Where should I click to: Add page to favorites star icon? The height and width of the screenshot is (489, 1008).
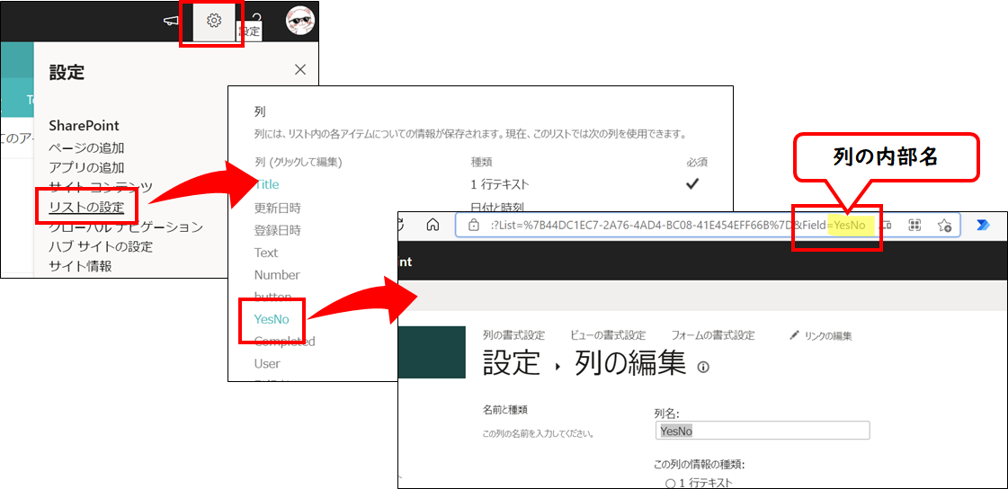(944, 225)
